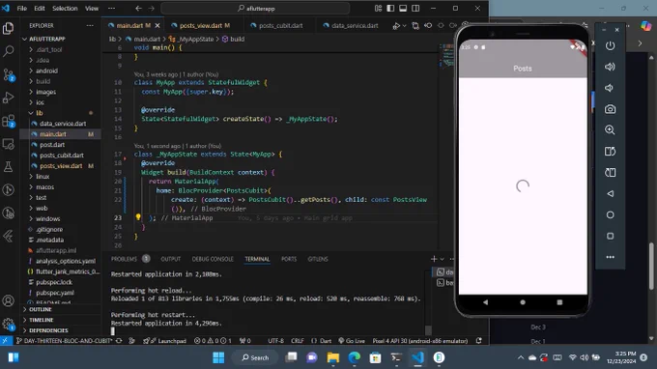Open the Extensions view in activity bar

click(9, 122)
